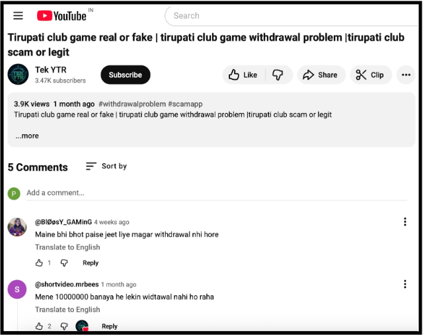The image size is (423, 335).
Task: Open the #withdrawalproblem hashtag
Action: (132, 104)
